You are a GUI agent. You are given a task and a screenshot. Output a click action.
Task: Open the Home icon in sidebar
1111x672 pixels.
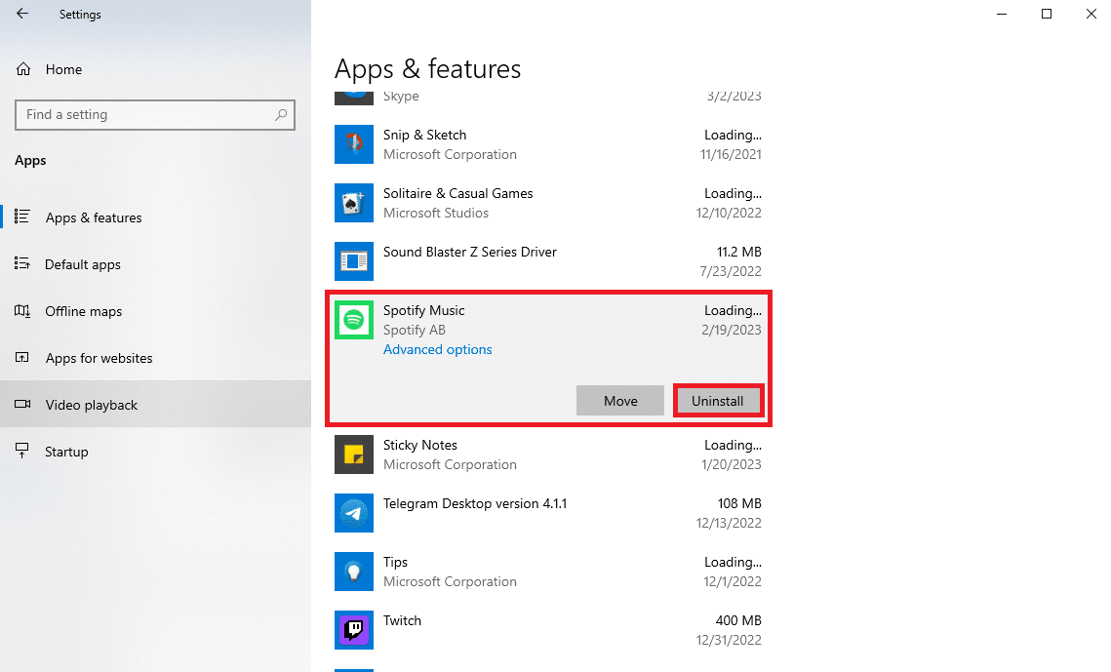(x=23, y=69)
